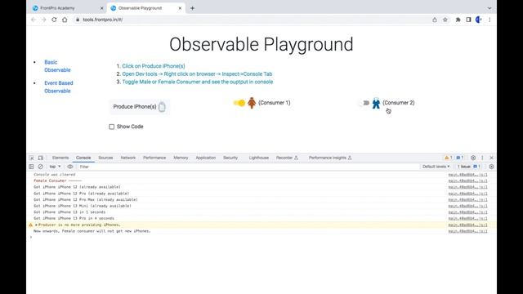Click the address bar URL field
523x294 pixels.
[x=253, y=20]
